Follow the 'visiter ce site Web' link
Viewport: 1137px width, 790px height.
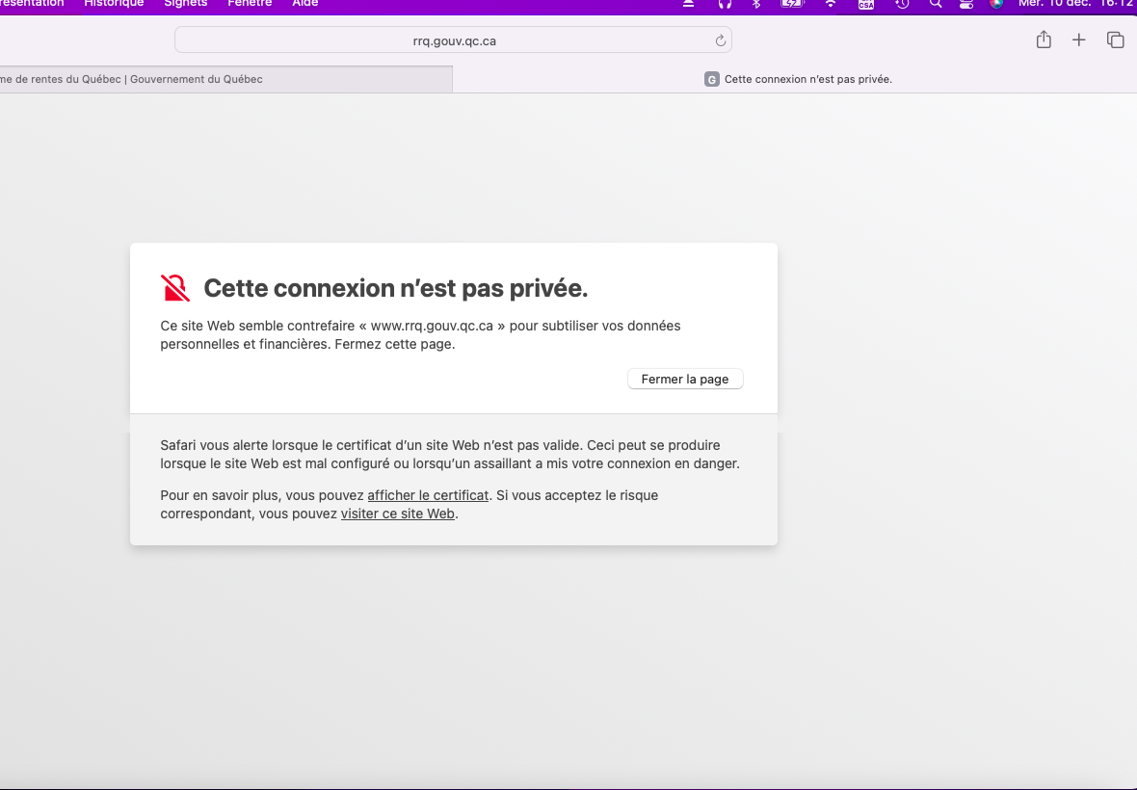pos(397,513)
